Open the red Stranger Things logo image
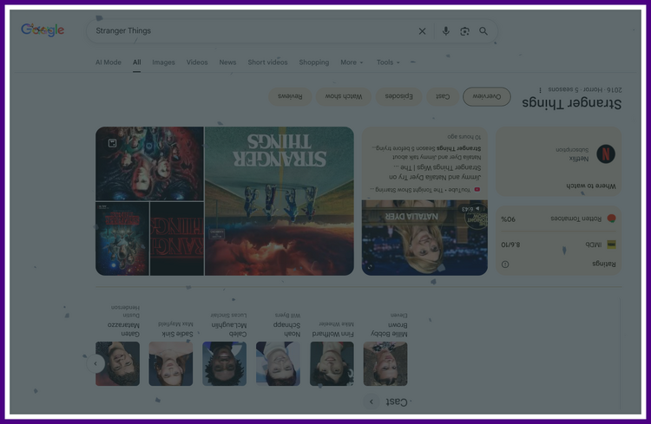The width and height of the screenshot is (651, 424). pyautogui.click(x=177, y=239)
